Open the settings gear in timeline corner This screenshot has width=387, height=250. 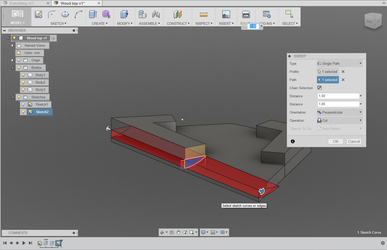point(383,243)
